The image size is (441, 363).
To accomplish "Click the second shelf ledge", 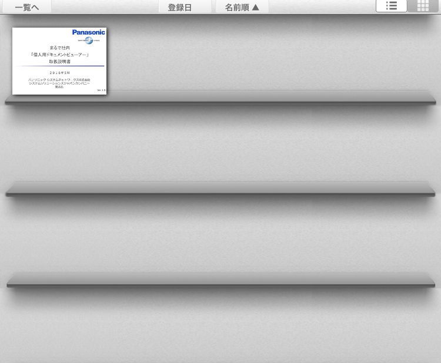I will click(x=220, y=189).
